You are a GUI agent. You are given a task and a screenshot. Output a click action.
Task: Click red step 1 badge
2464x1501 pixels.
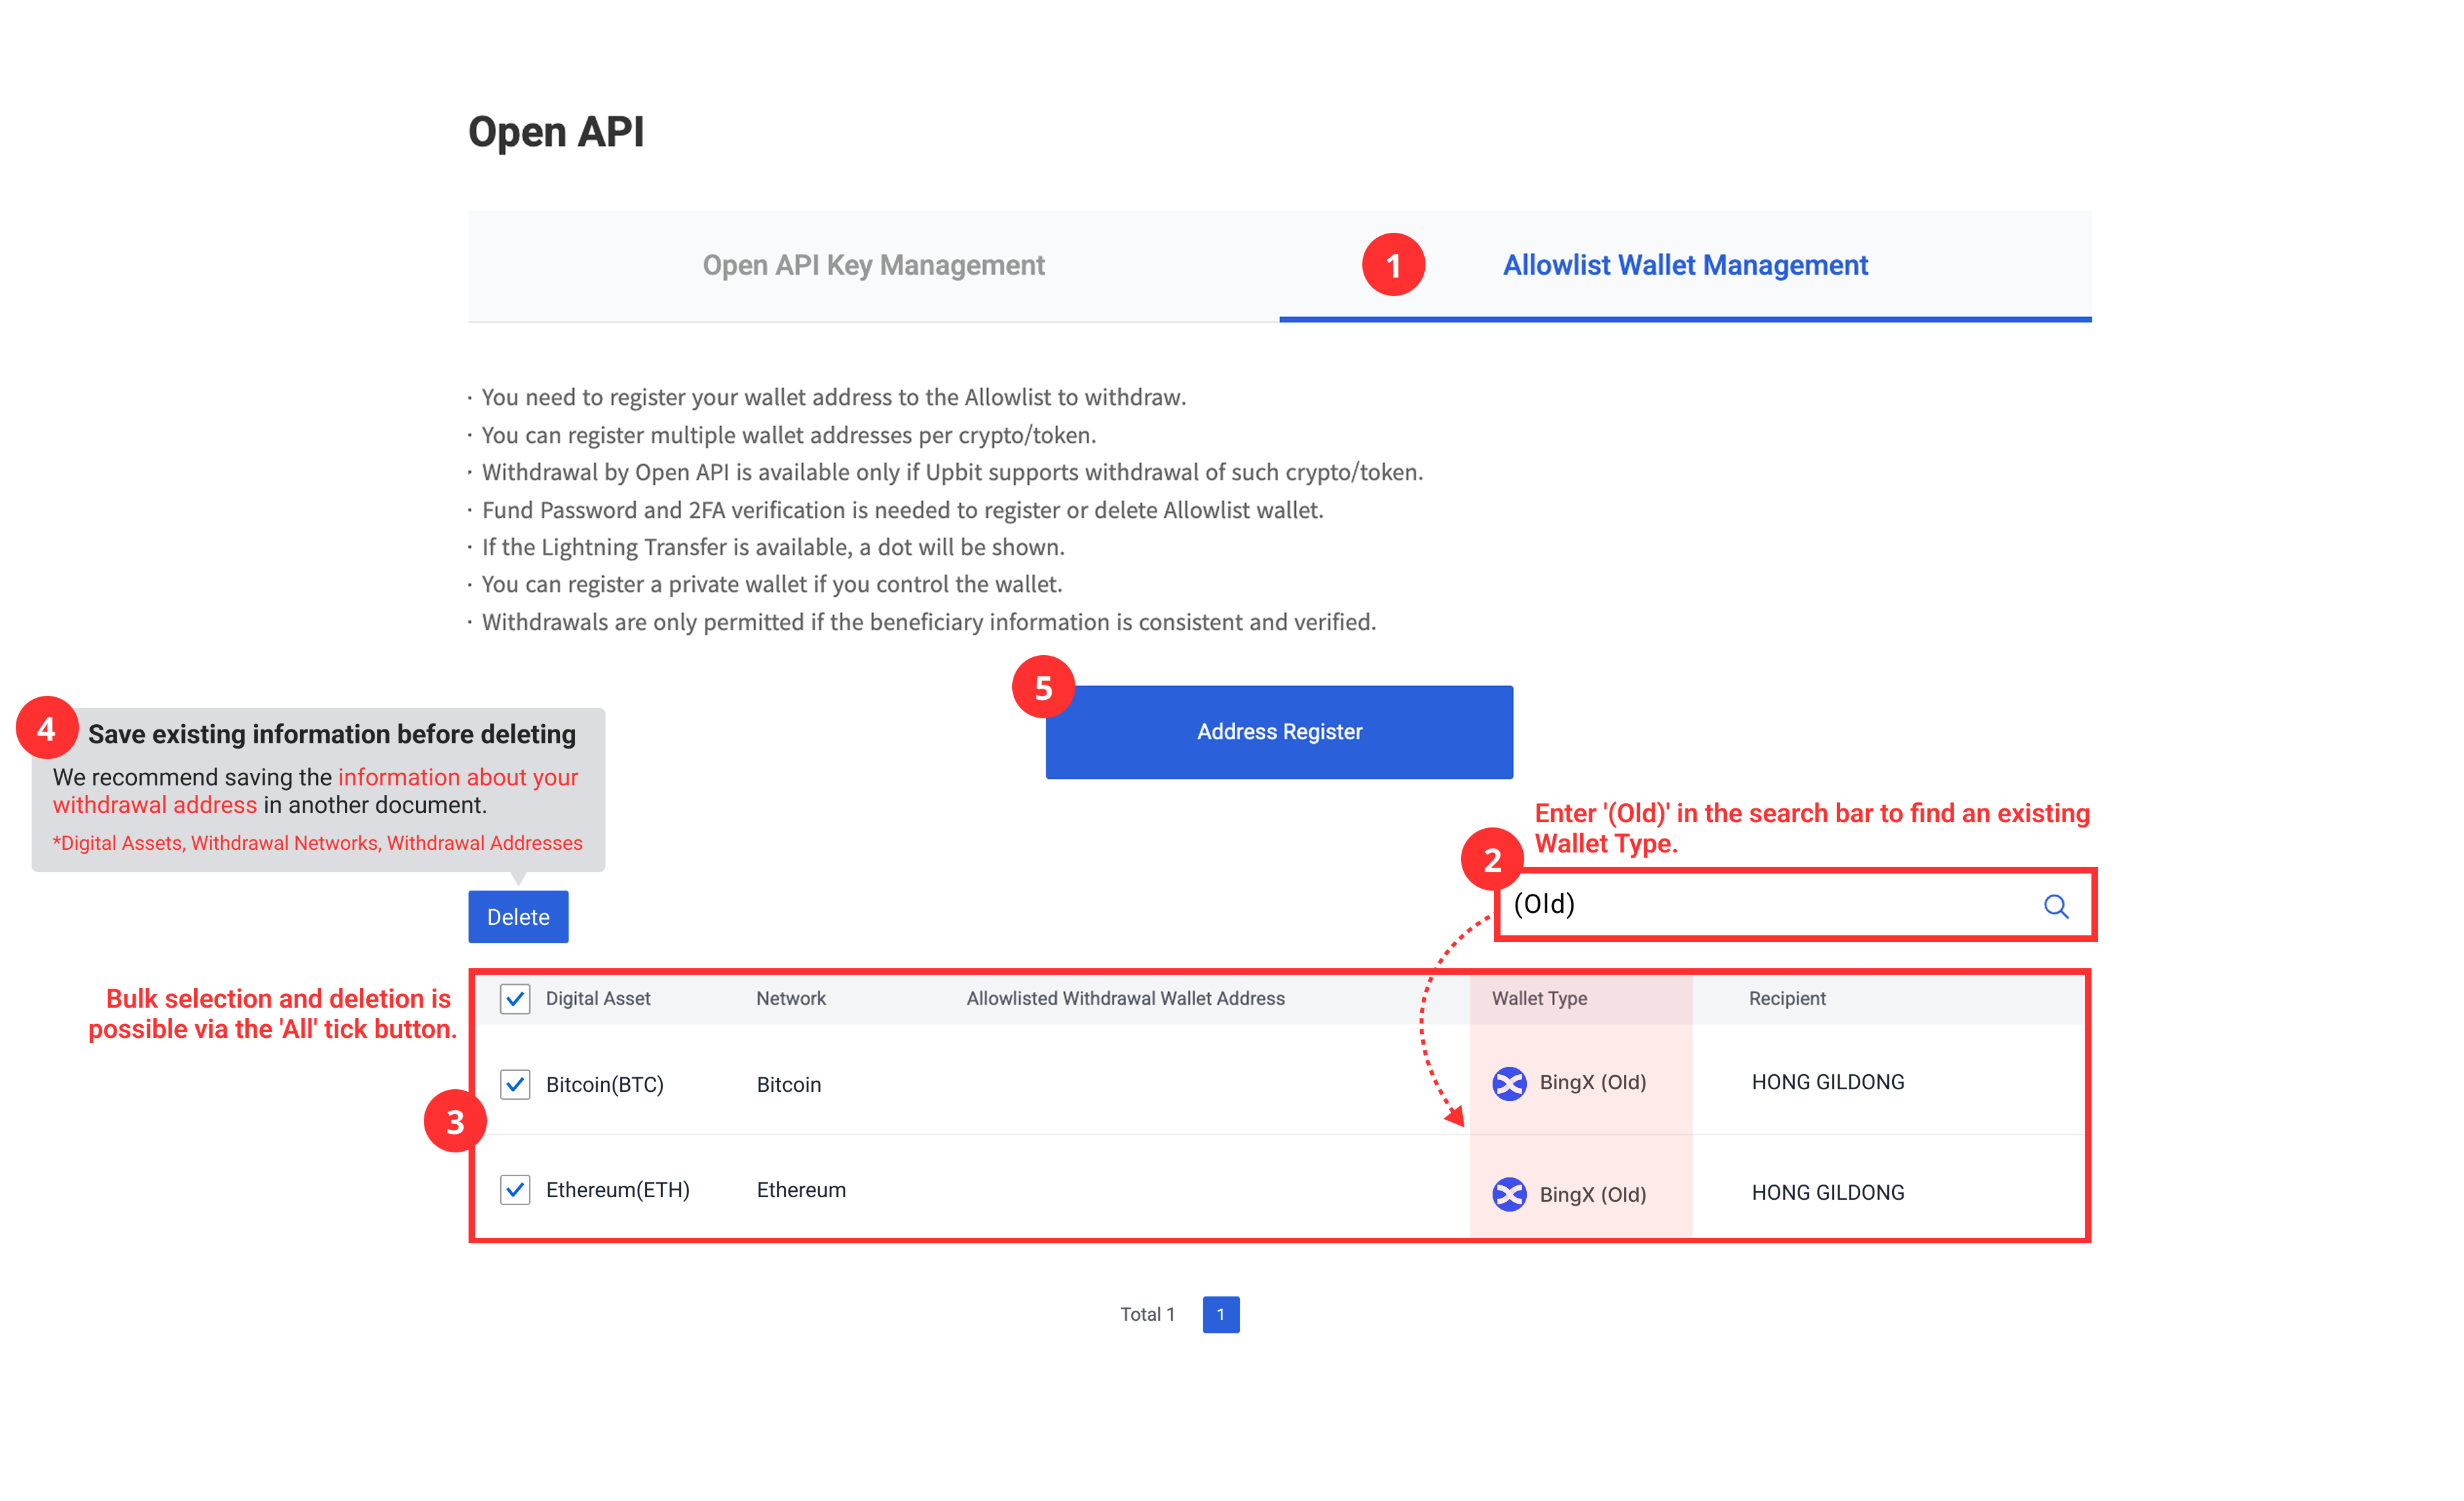coord(1393,265)
